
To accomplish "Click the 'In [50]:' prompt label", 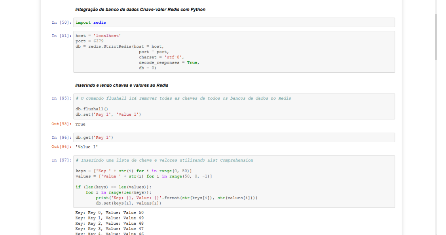I will pyautogui.click(x=62, y=23).
